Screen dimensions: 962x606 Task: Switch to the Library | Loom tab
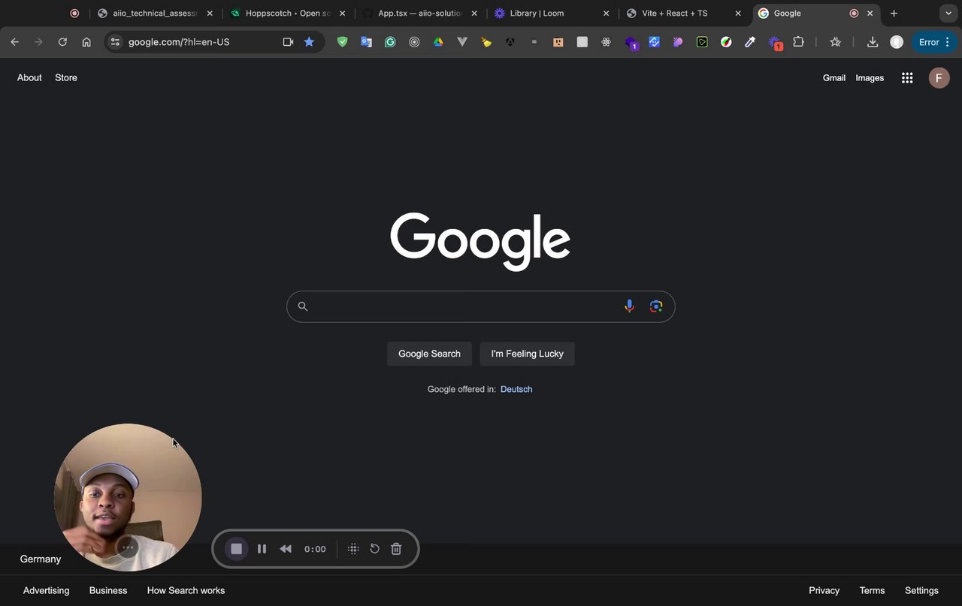point(551,14)
